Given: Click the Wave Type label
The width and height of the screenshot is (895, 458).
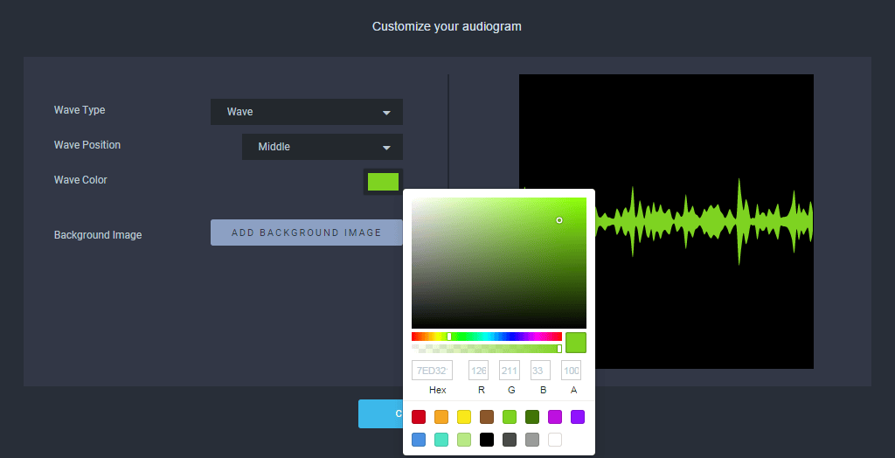Looking at the screenshot, I should click(80, 109).
